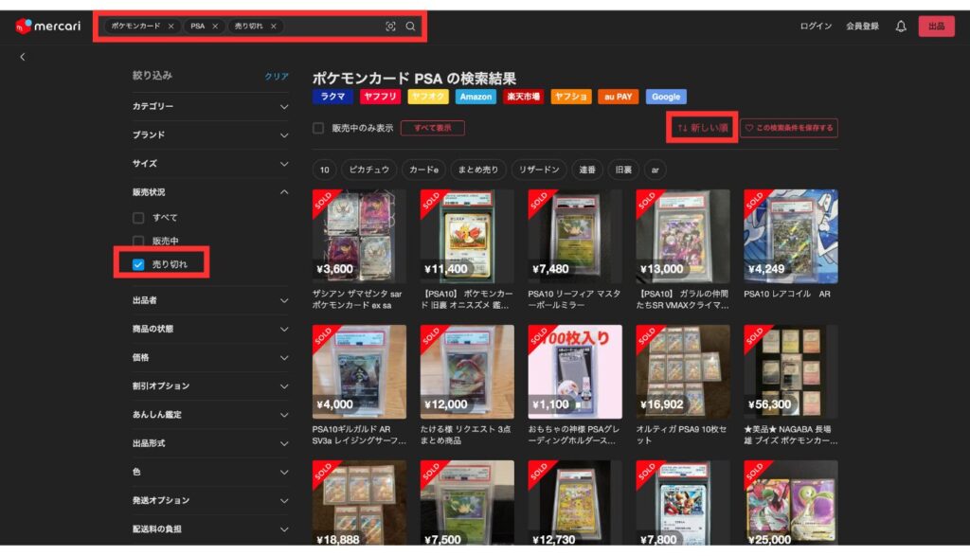Open image search camera icon
Viewport: 970px width, 556px height.
point(390,26)
